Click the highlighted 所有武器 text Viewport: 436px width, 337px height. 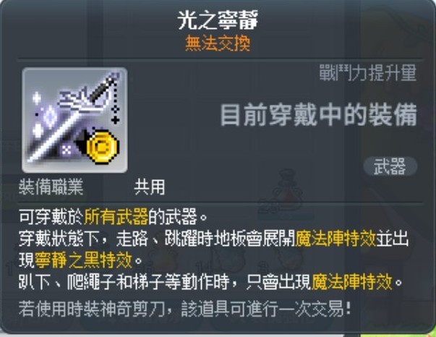click(116, 216)
